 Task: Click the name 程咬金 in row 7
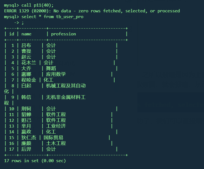(x=29, y=80)
